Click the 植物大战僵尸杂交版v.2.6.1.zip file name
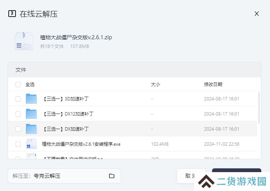This screenshot has height=191, width=270. point(76,37)
